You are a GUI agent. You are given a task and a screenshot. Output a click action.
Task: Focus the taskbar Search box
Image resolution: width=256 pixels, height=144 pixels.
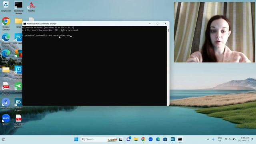[99, 139]
